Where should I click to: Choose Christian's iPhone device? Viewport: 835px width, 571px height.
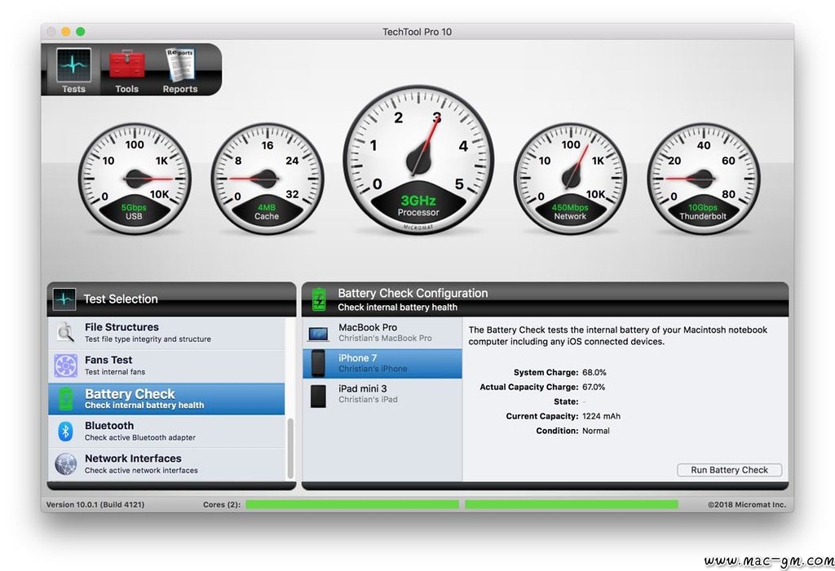382,364
